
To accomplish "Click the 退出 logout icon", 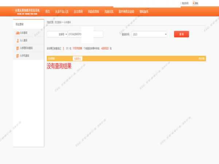I will 195,3.
